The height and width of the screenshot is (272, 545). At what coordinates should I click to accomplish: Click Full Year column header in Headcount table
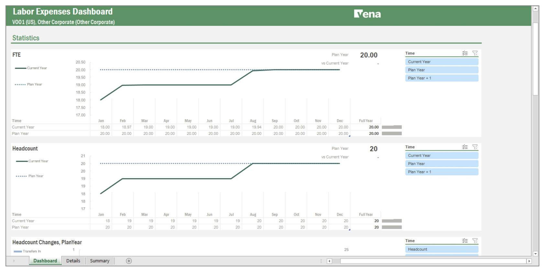point(366,214)
